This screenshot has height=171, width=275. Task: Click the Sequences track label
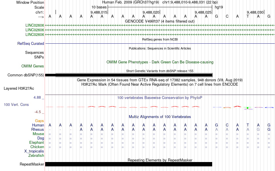coord(34,53)
